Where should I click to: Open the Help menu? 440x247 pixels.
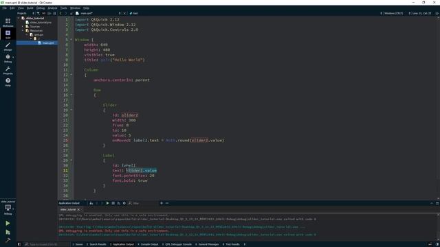click(x=87, y=8)
